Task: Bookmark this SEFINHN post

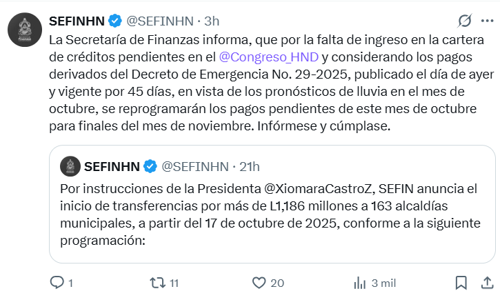Action: 460,283
